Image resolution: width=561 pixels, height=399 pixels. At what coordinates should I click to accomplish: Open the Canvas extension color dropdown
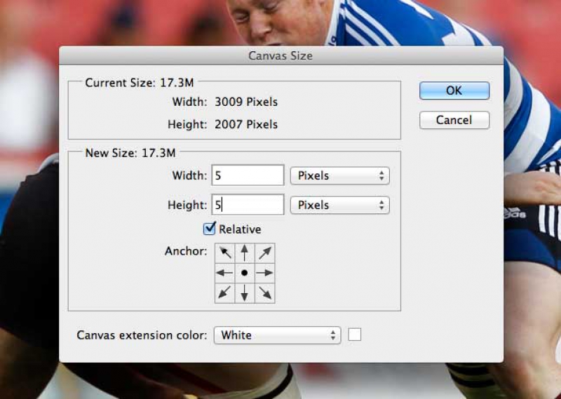tap(277, 335)
